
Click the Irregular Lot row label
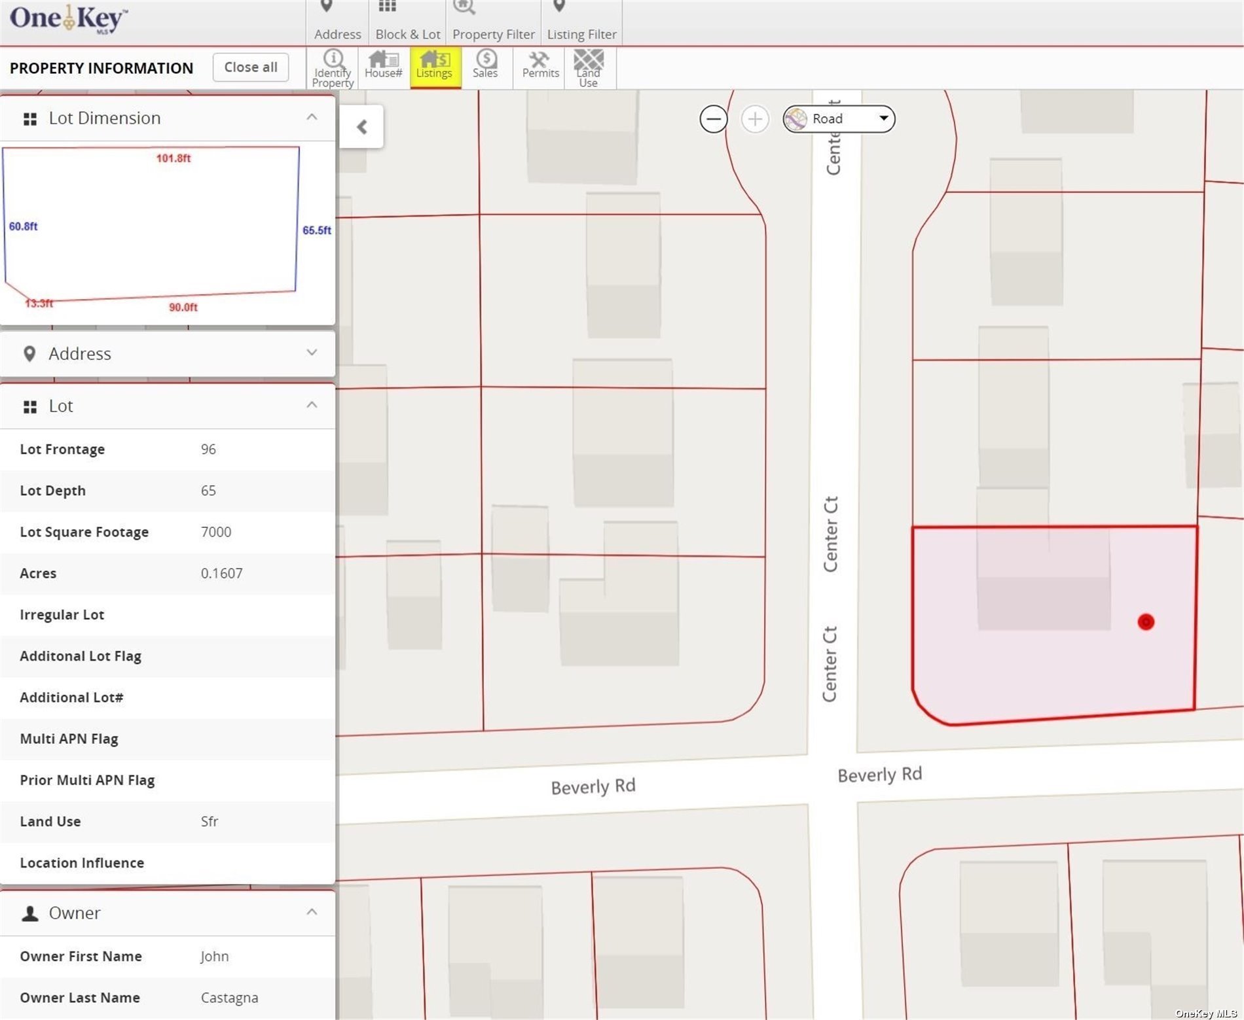(62, 615)
